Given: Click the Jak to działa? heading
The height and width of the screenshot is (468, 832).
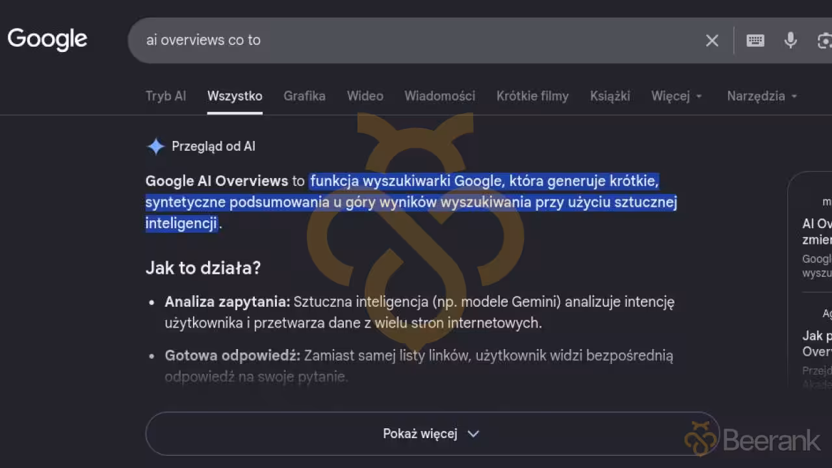Looking at the screenshot, I should (203, 268).
